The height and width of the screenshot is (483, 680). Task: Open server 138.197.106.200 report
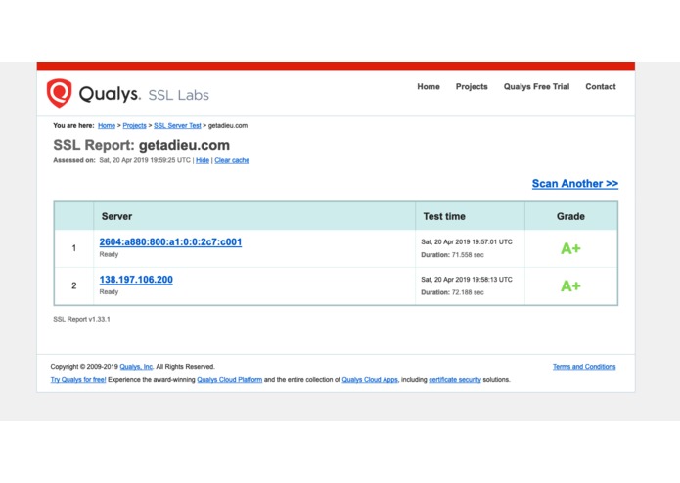coord(136,280)
